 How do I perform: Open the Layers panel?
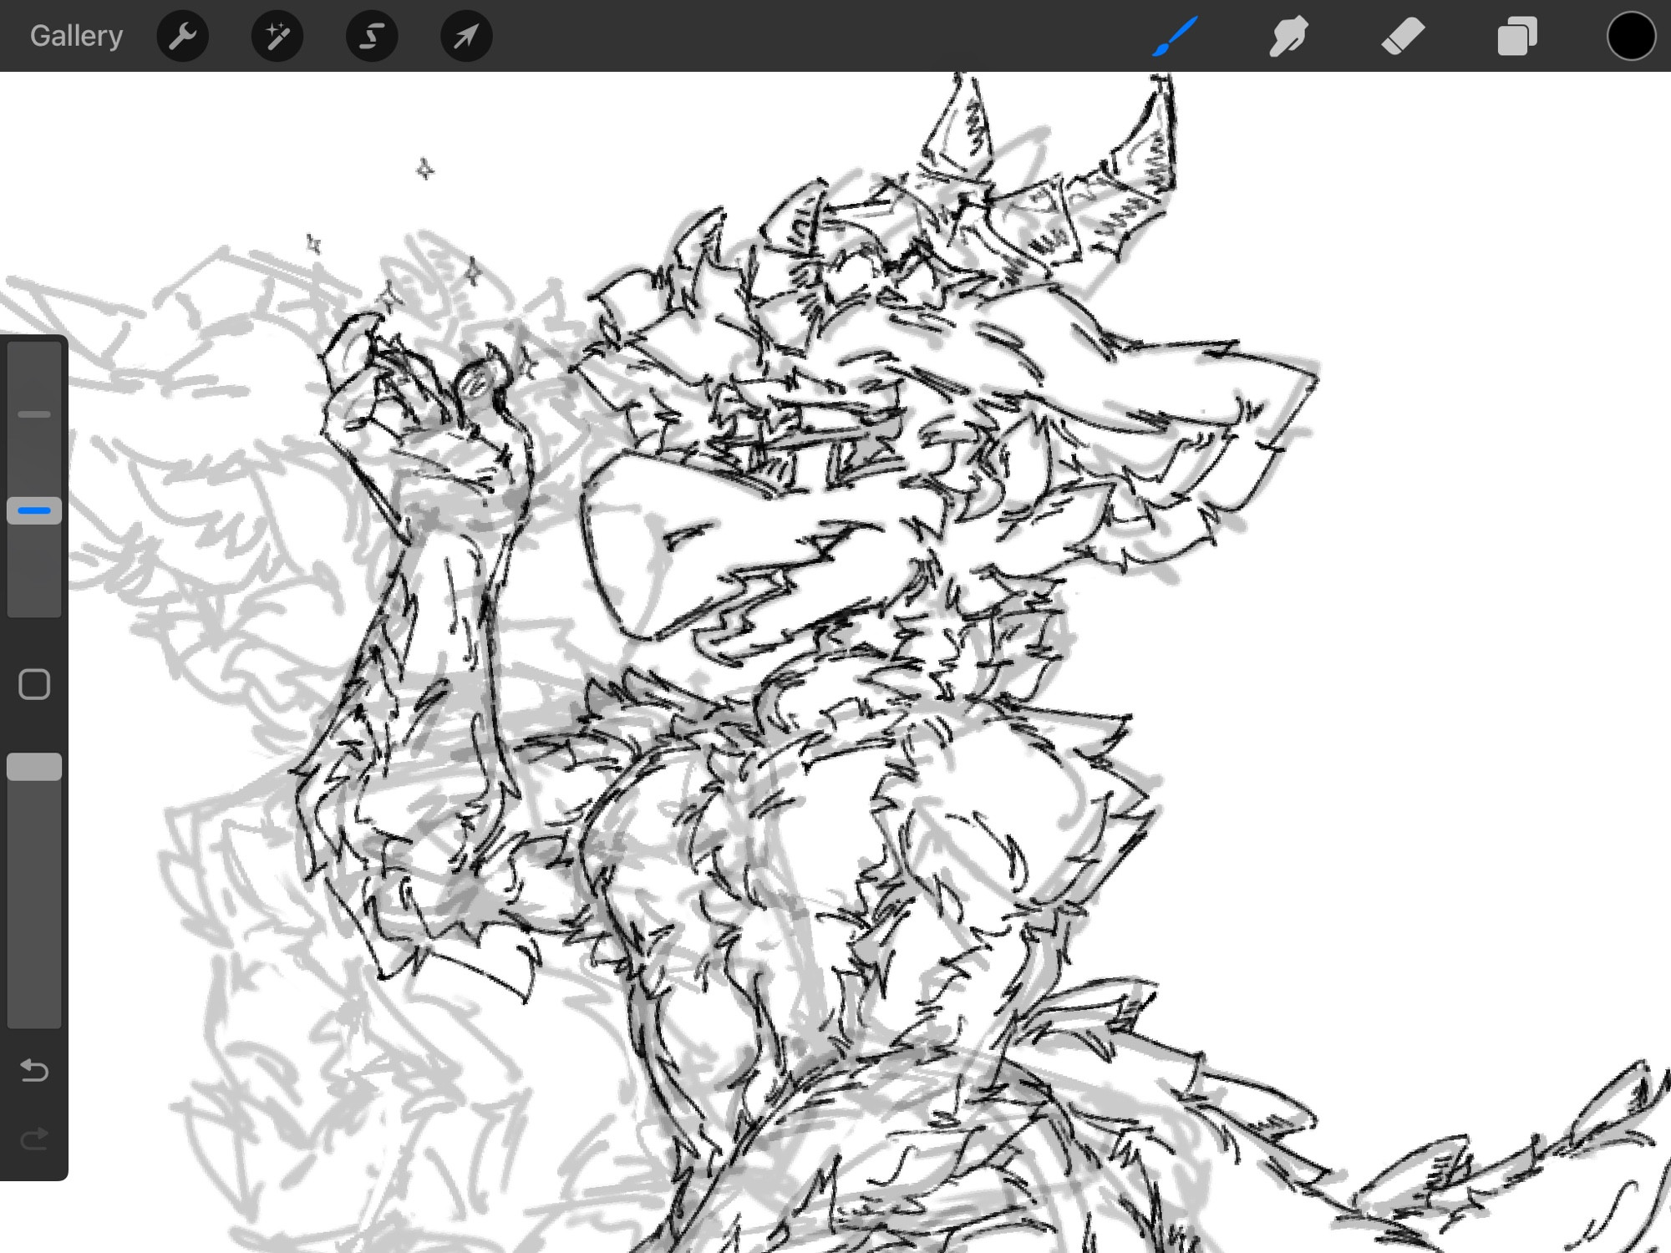coord(1516,36)
